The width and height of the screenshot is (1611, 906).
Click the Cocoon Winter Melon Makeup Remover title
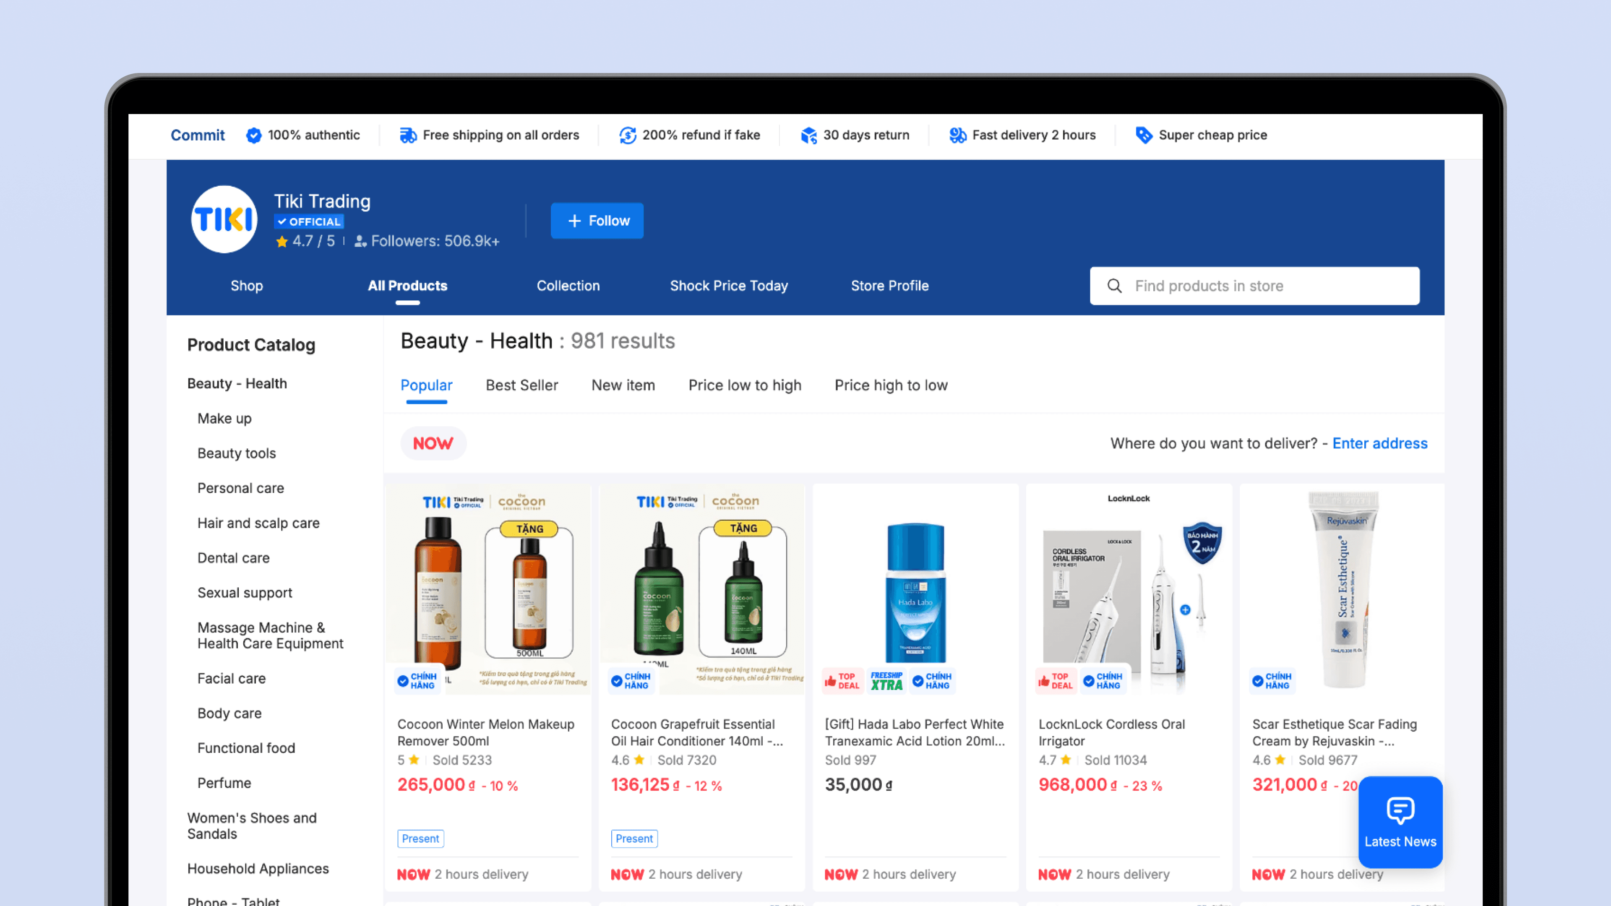(x=486, y=732)
